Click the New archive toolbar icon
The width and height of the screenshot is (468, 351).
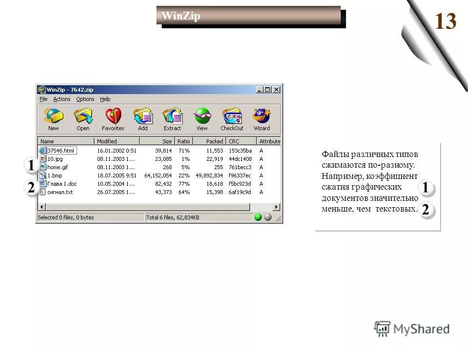click(54, 116)
